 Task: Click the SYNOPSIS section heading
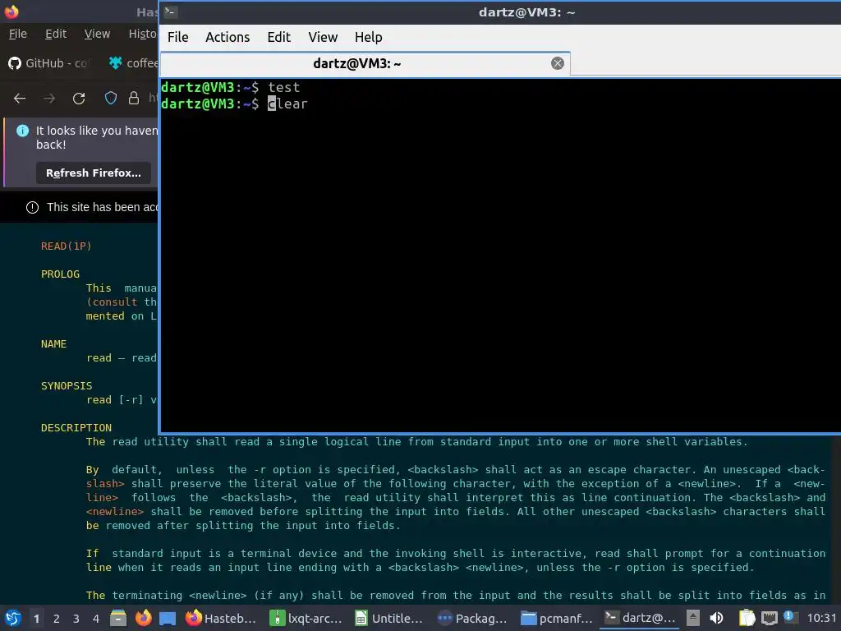click(67, 385)
